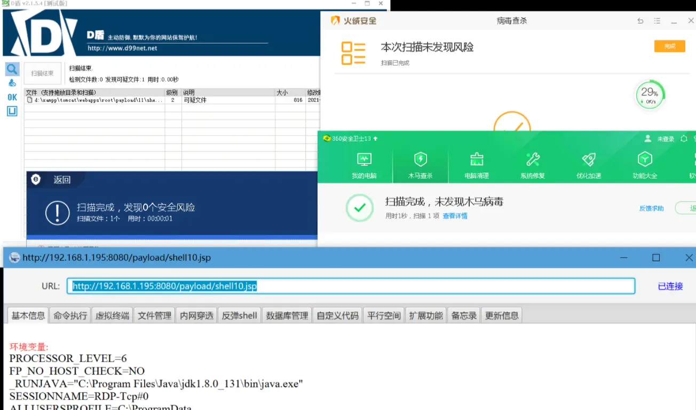Open 查看详情 link in 360 results
The width and height of the screenshot is (696, 410).
[455, 216]
